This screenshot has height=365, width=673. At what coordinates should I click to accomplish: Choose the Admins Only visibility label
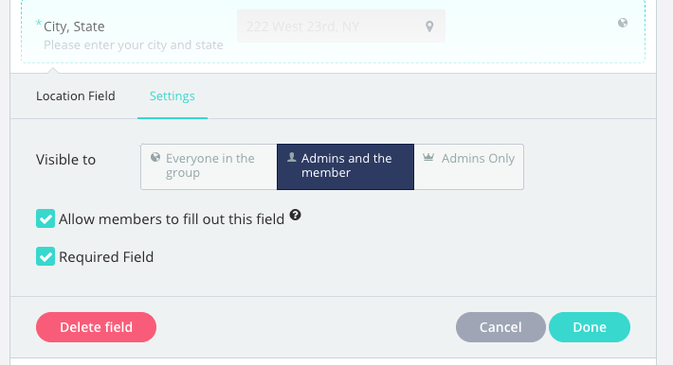point(478,159)
